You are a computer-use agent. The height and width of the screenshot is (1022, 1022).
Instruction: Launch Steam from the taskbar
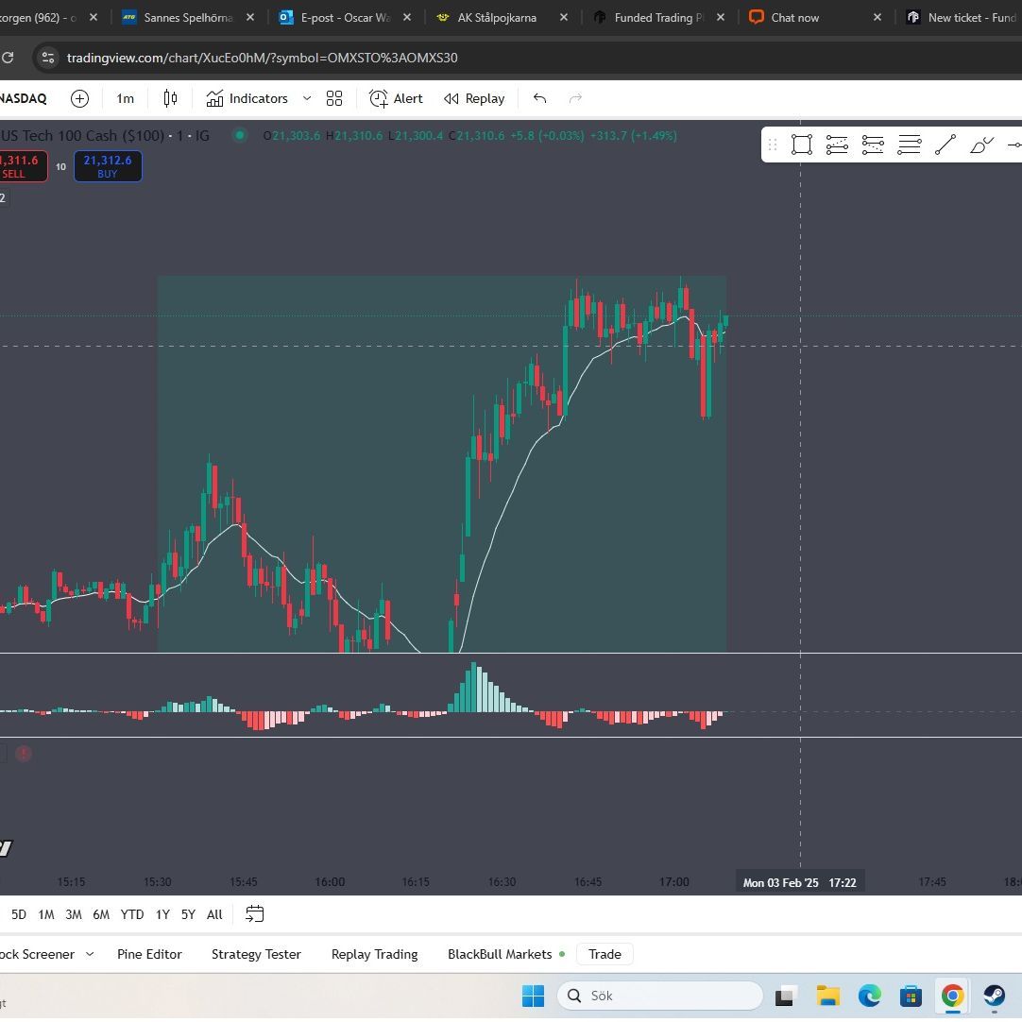point(994,996)
